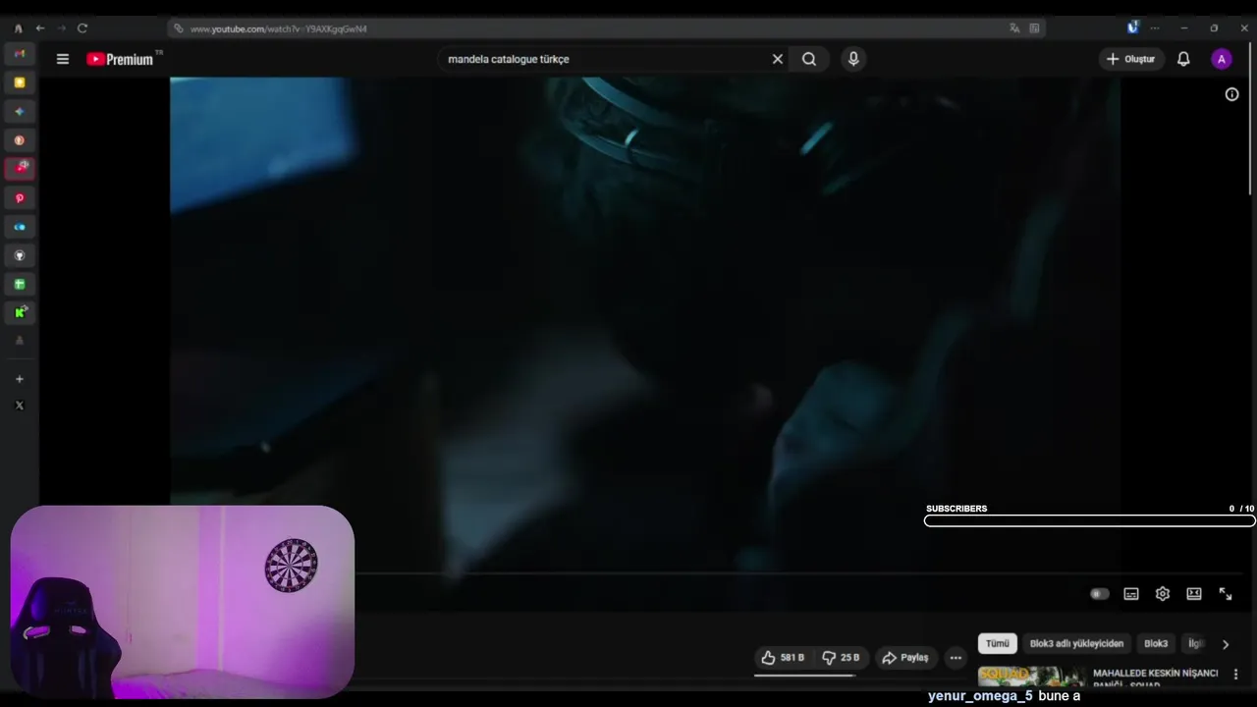Reload the current page

tap(82, 28)
